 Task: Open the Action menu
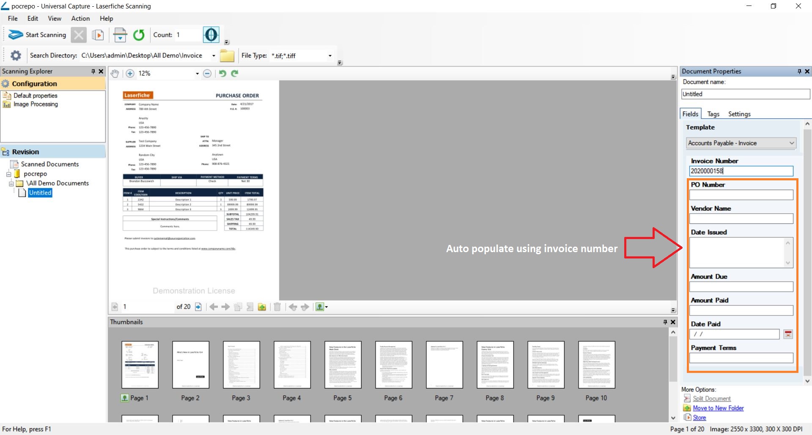(x=80, y=19)
